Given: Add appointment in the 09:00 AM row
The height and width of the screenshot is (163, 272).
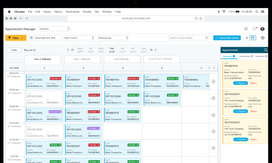Looking at the screenshot, I should [214, 98].
